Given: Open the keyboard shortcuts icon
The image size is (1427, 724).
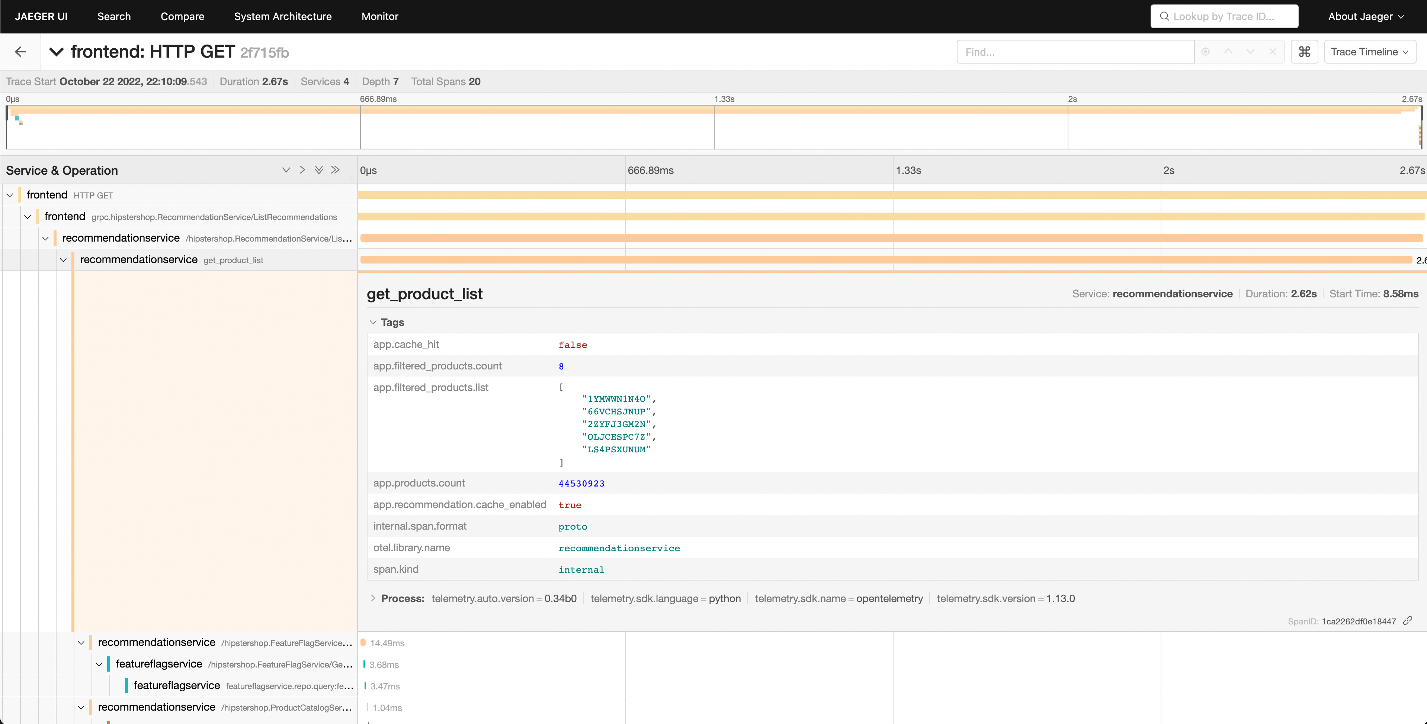Looking at the screenshot, I should (x=1304, y=52).
